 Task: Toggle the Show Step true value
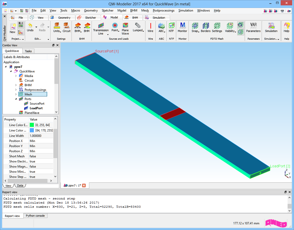[x=41, y=177]
